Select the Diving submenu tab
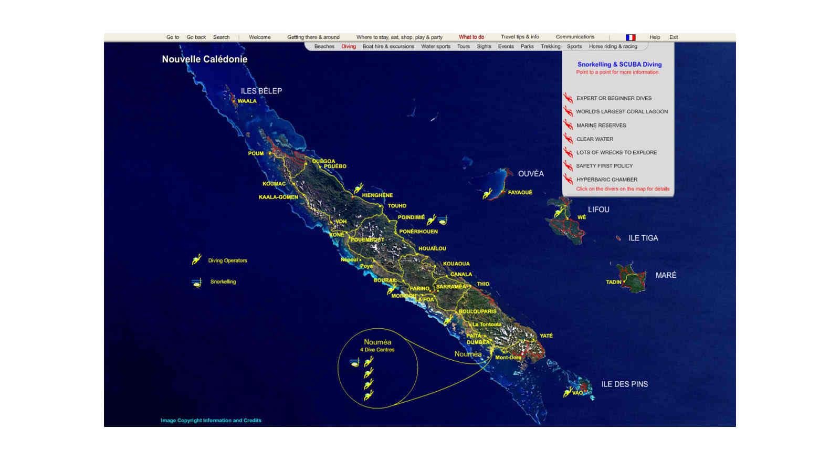Image resolution: width=840 pixels, height=460 pixels. (349, 46)
